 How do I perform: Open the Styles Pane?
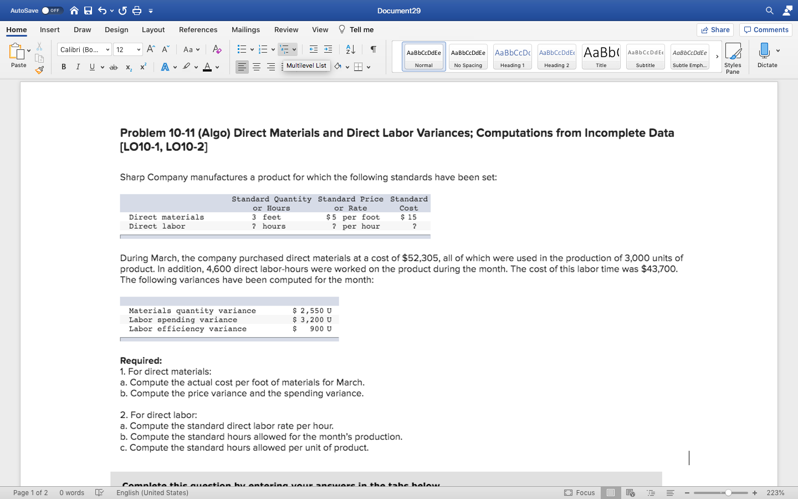click(x=733, y=58)
